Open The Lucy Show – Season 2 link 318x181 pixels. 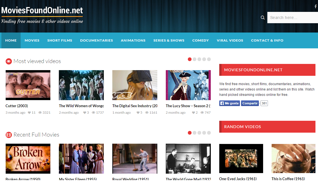(x=188, y=106)
